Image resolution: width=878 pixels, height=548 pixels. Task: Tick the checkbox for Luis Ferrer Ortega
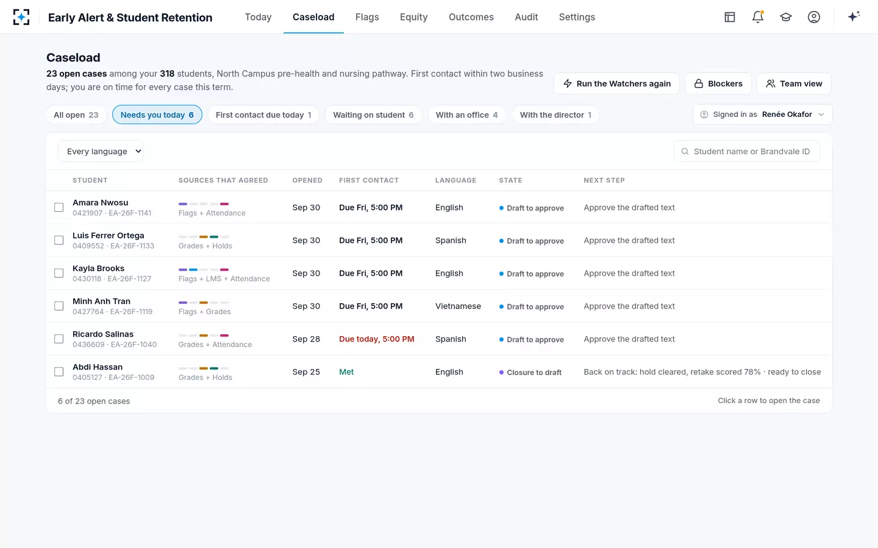tap(59, 241)
